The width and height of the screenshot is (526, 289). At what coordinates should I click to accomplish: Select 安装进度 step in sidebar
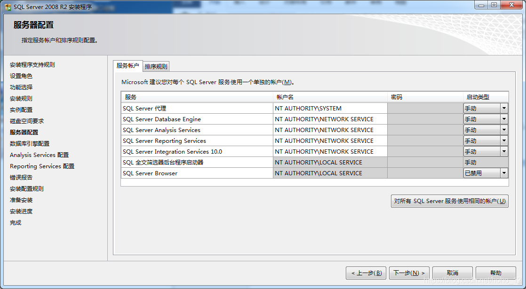click(21, 211)
